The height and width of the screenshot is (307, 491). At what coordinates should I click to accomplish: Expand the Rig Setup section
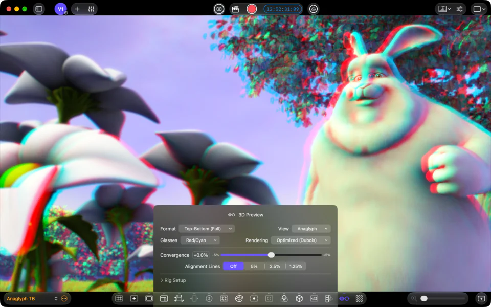pyautogui.click(x=173, y=280)
